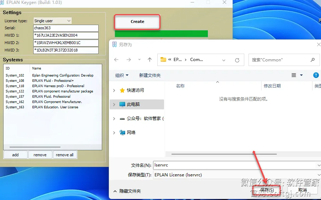Refresh the current folder listing
Image resolution: width=321 pixels, height=200 pixels.
237,60
